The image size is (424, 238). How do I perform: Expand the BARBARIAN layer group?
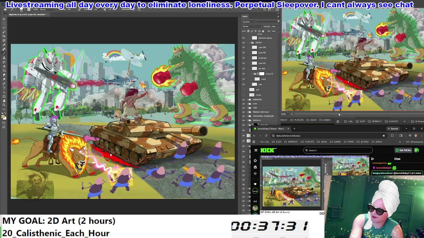(x=247, y=99)
